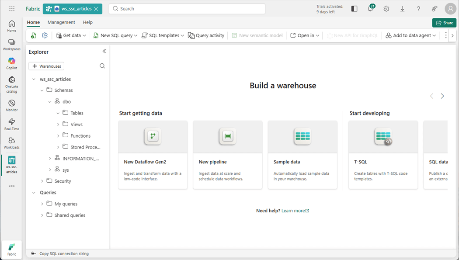The image size is (459, 260).
Task: Copy SQL connection string
Action: pyautogui.click(x=60, y=253)
